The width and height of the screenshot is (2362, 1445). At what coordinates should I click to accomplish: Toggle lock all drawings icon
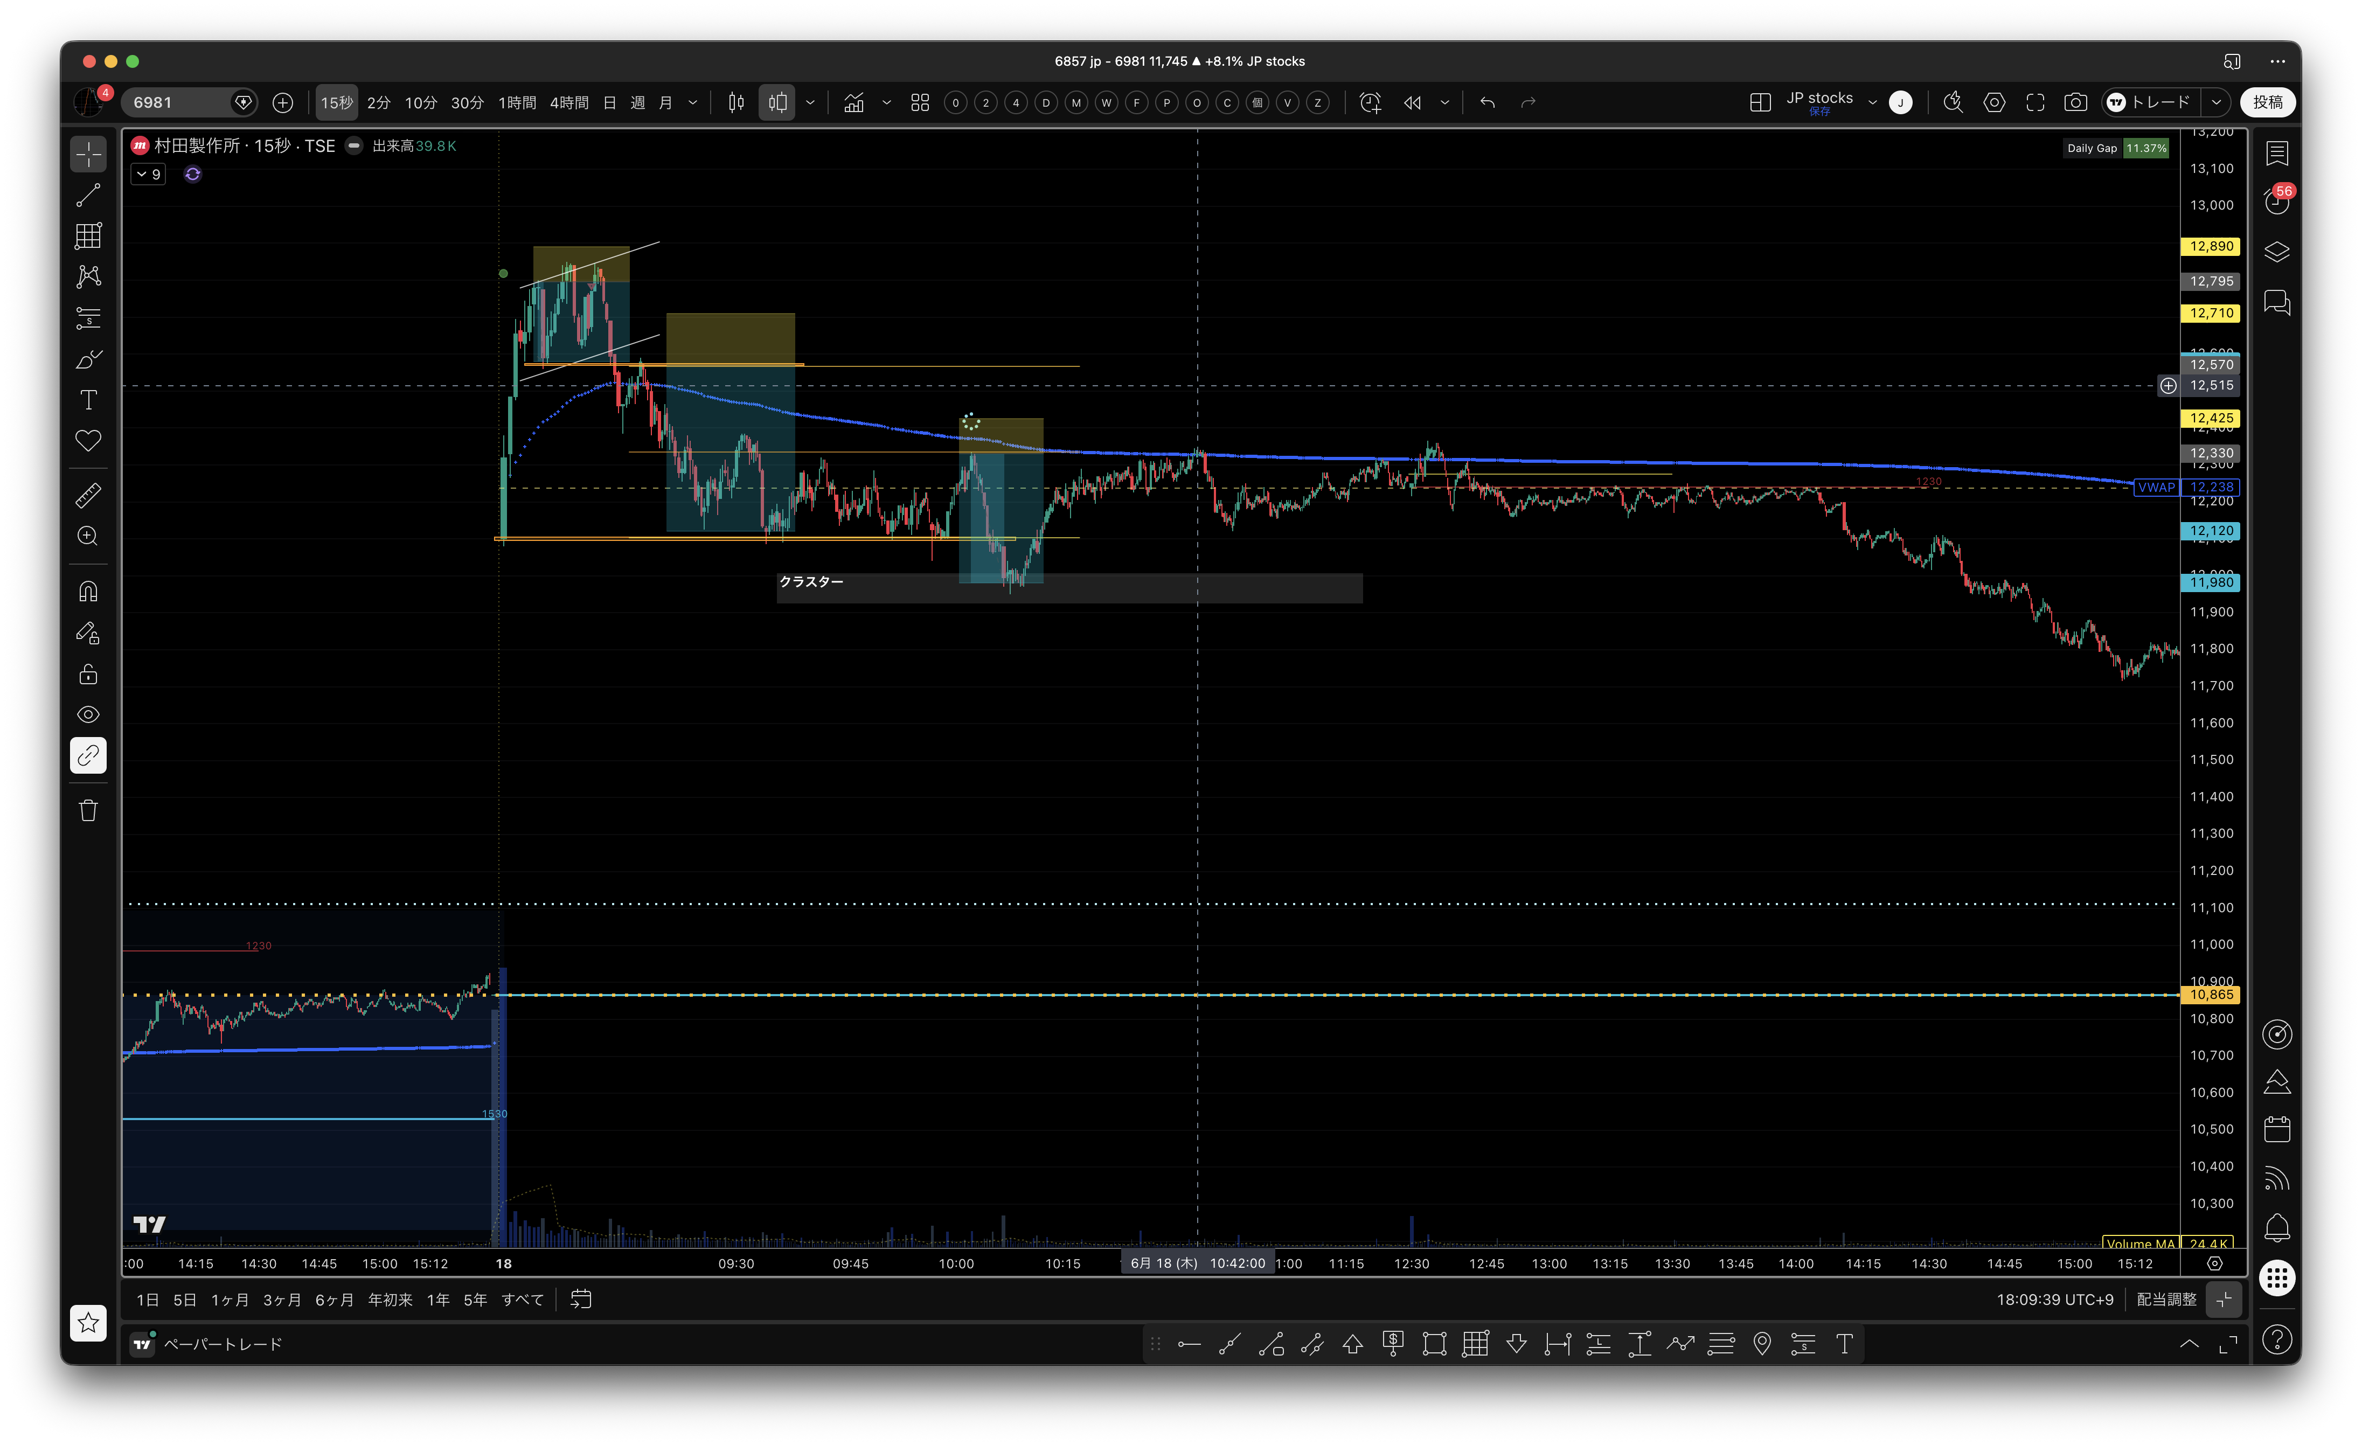pos(88,675)
